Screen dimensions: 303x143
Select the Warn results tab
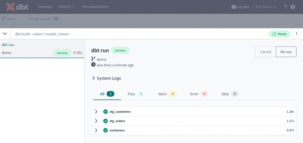coord(167,94)
